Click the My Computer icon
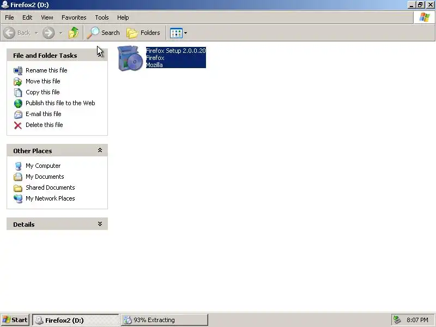The image size is (436, 327). tap(18, 166)
